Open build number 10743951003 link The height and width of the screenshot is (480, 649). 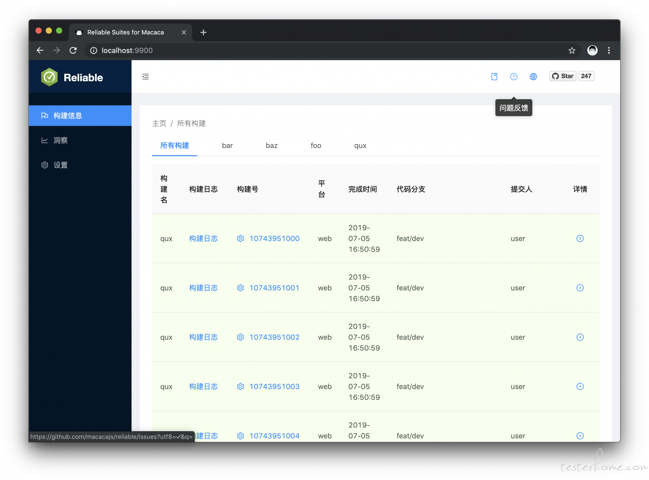coord(274,387)
